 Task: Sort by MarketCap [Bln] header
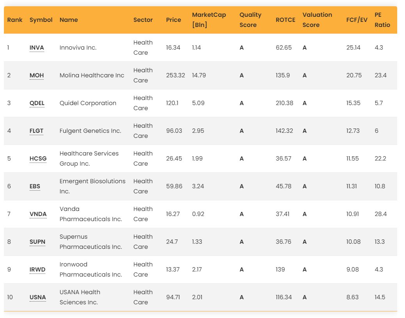pyautogui.click(x=209, y=20)
